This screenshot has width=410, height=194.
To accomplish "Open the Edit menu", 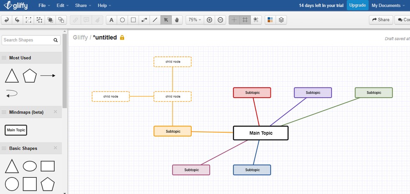I will [62, 5].
